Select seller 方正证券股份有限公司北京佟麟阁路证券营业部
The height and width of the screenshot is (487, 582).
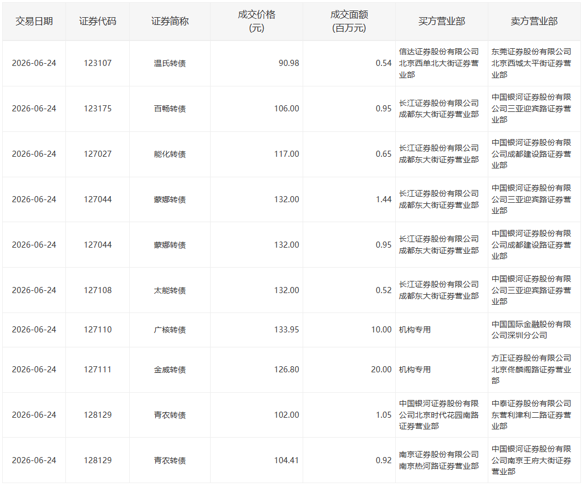tap(532, 370)
